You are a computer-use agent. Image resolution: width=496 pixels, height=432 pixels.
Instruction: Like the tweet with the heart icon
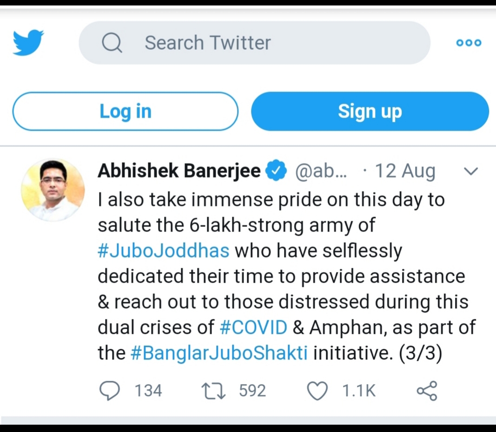318,391
